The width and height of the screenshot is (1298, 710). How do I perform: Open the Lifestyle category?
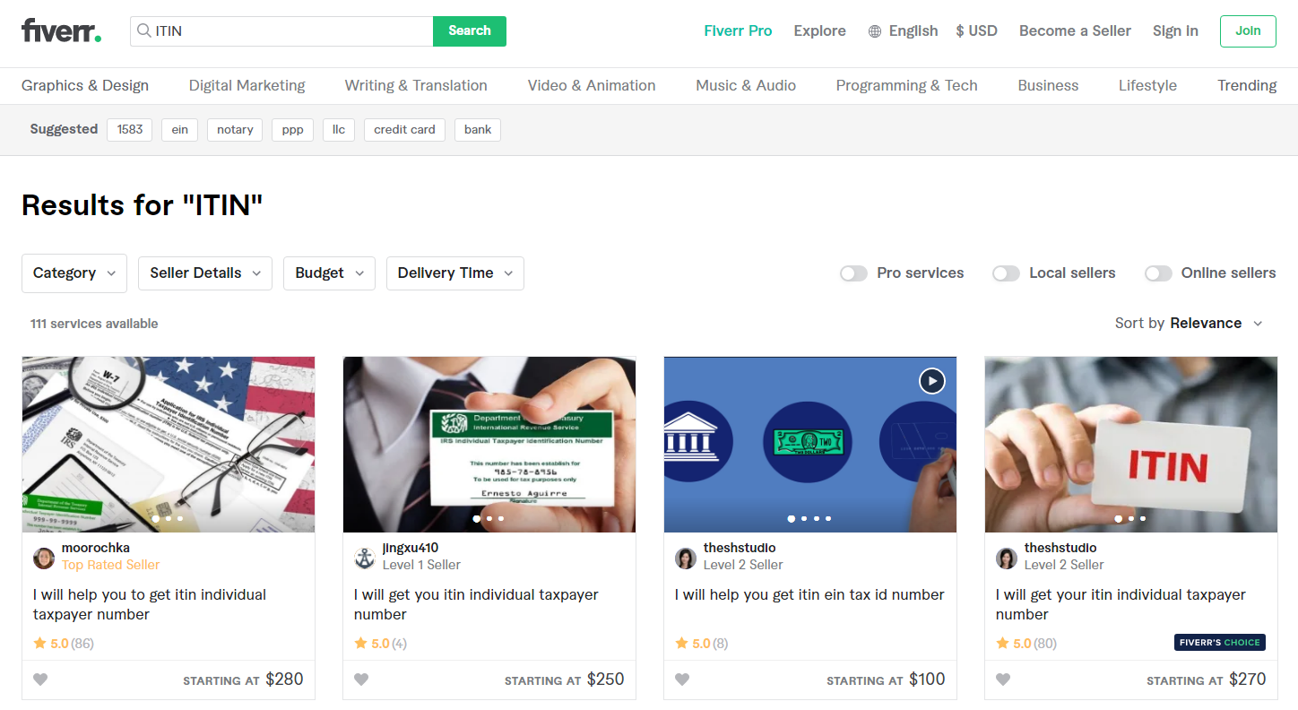tap(1147, 85)
